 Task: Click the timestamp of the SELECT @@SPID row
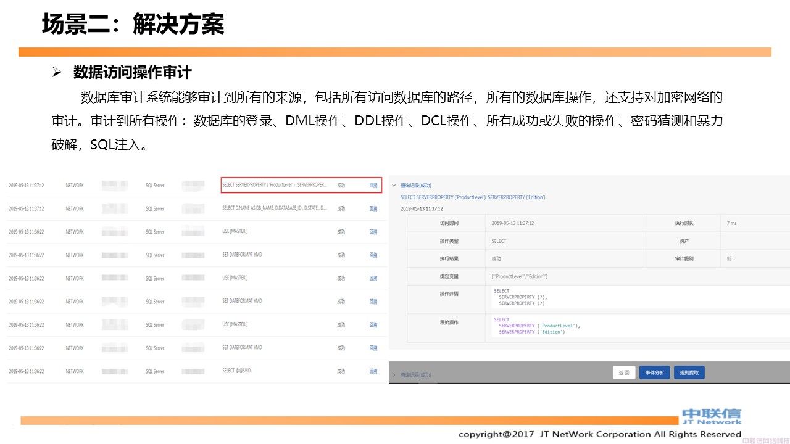click(x=27, y=371)
